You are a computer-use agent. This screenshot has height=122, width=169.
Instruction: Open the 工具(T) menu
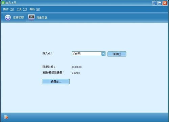pyautogui.click(x=22, y=9)
